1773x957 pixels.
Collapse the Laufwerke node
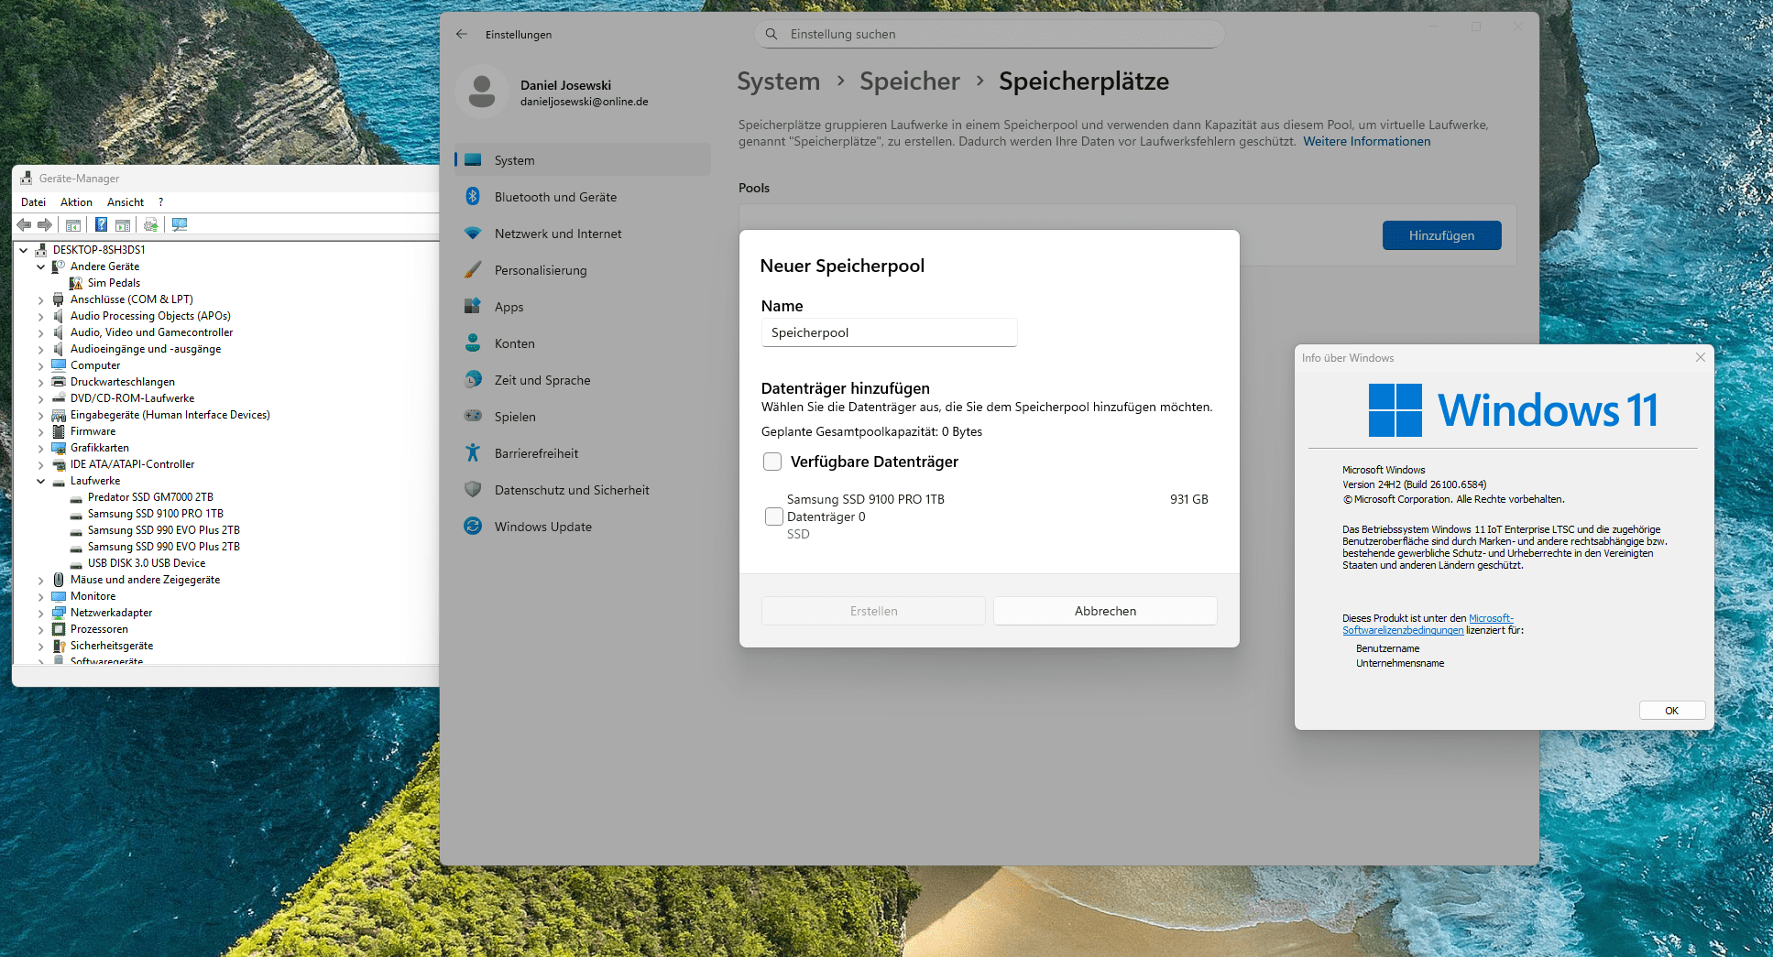tap(41, 481)
